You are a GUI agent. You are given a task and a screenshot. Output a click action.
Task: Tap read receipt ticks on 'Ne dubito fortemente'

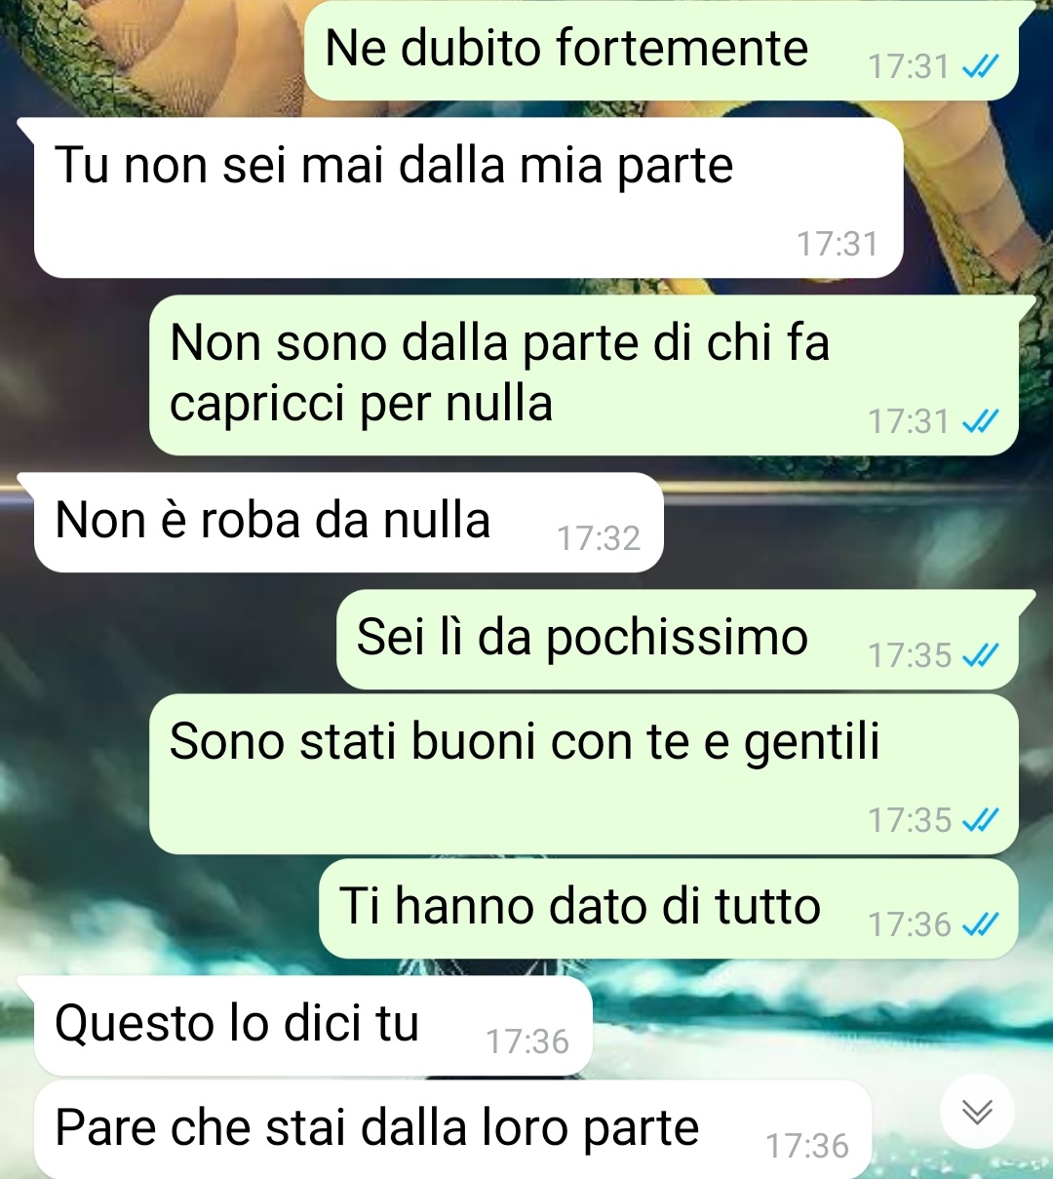coord(980,66)
